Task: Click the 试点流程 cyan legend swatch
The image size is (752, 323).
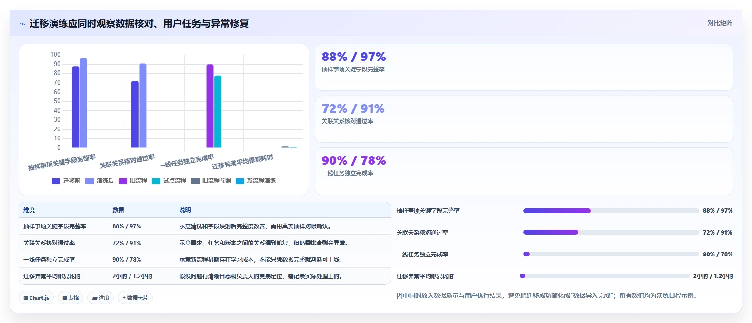Action: [x=156, y=181]
